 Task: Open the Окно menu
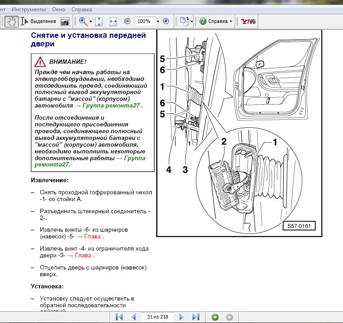(x=58, y=9)
